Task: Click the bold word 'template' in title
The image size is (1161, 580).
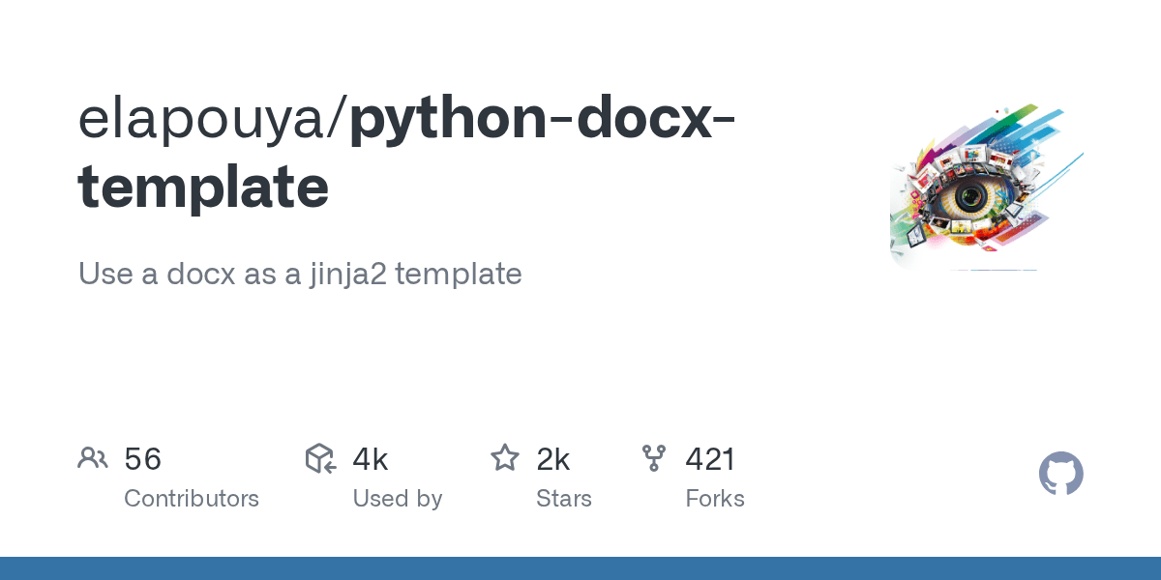Action: pyautogui.click(x=203, y=188)
